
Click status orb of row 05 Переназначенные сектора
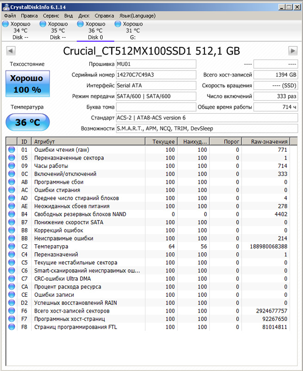point(12,158)
